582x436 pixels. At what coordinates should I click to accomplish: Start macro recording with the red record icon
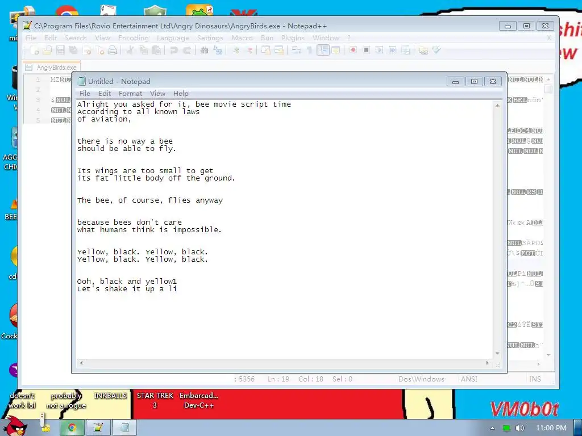[x=353, y=50]
